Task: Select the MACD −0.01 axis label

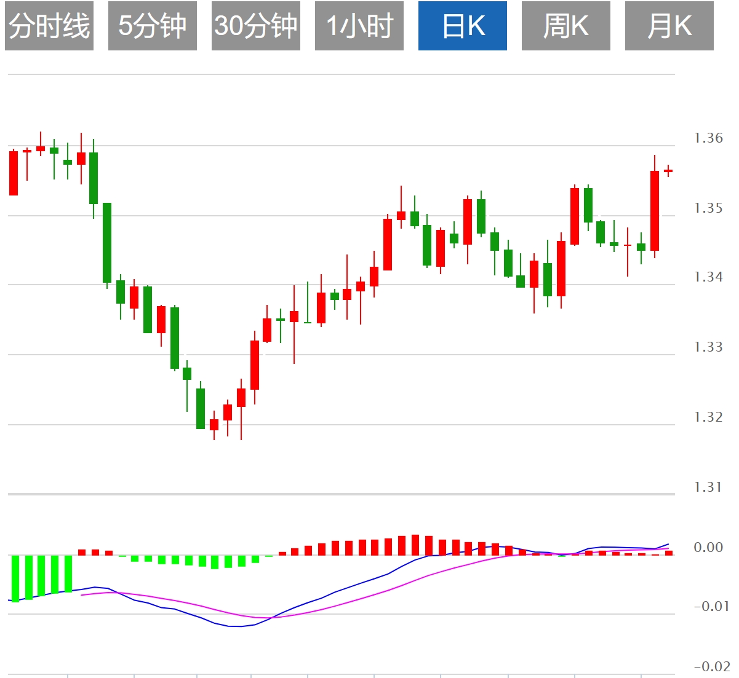Action: (710, 607)
